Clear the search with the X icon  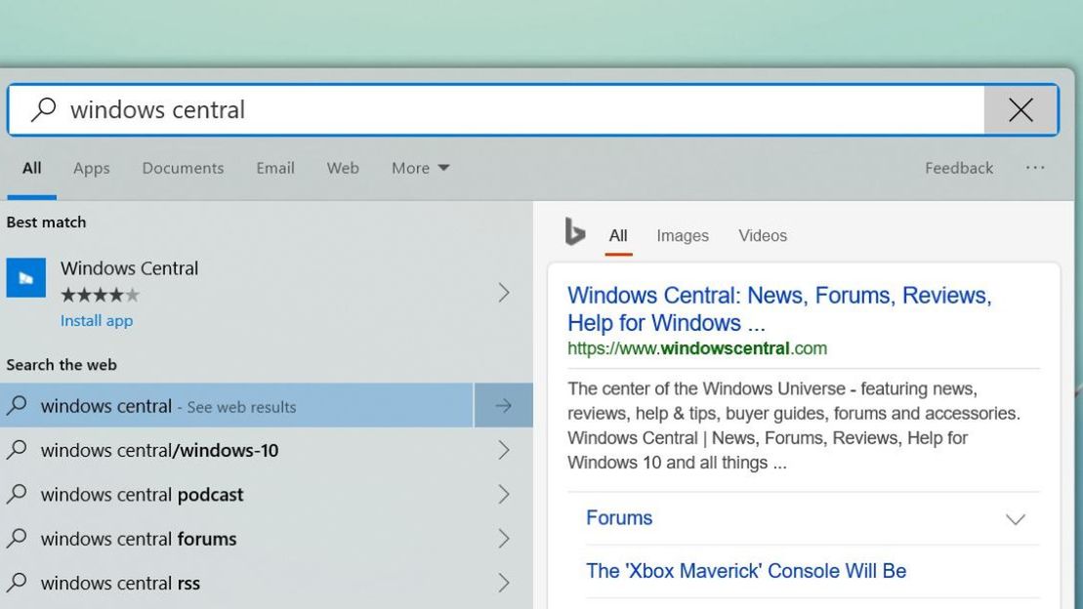[1021, 110]
